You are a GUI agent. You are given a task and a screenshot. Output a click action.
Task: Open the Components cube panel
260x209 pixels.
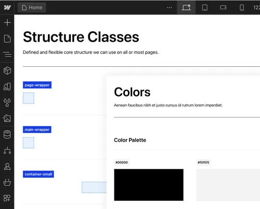[x=7, y=70]
